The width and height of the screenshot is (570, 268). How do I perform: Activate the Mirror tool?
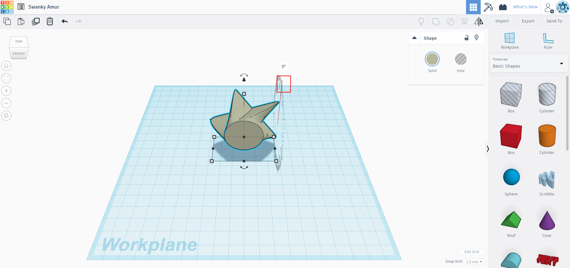(479, 21)
